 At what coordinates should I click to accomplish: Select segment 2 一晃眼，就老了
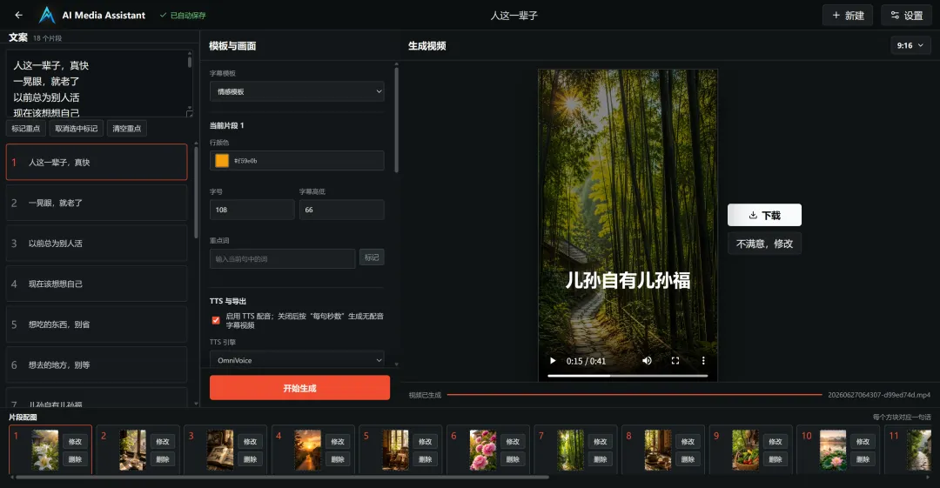(97, 203)
